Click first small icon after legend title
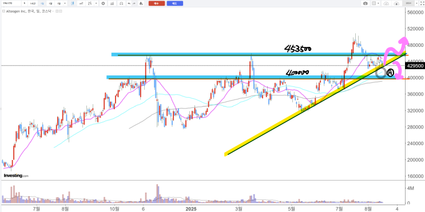Image resolution: width=425 pixels, height=212 pixels. [x=57, y=11]
